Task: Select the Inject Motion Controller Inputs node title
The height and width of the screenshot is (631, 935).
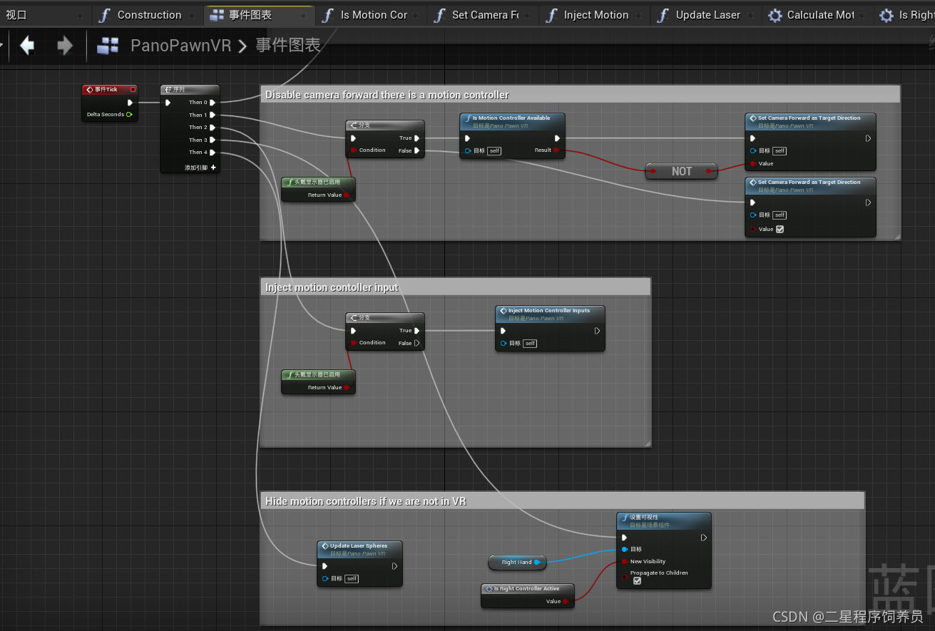Action: [550, 314]
